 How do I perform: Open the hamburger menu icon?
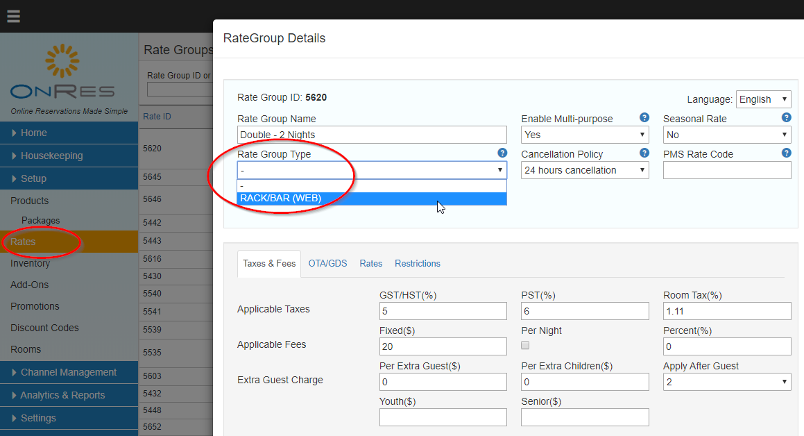(13, 17)
